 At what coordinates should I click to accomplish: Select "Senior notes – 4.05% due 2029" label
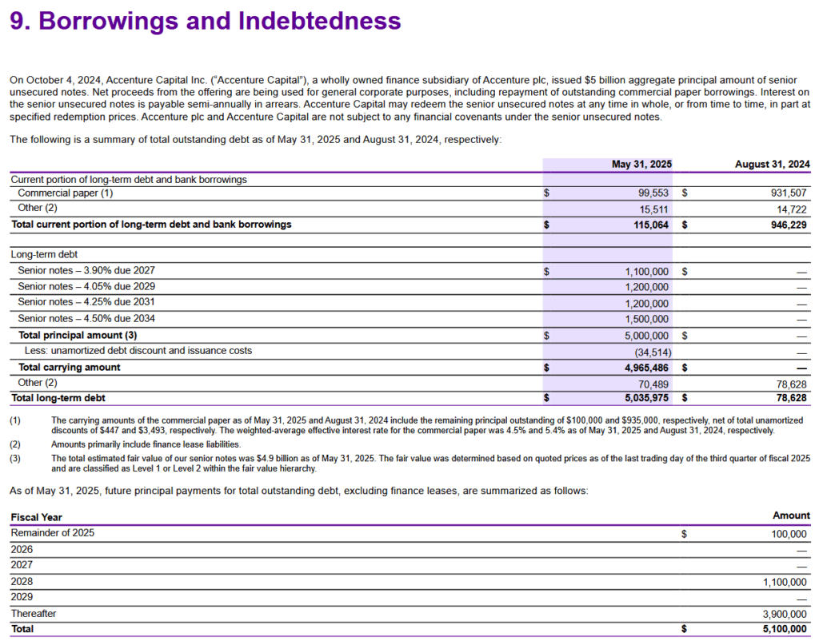click(x=86, y=287)
